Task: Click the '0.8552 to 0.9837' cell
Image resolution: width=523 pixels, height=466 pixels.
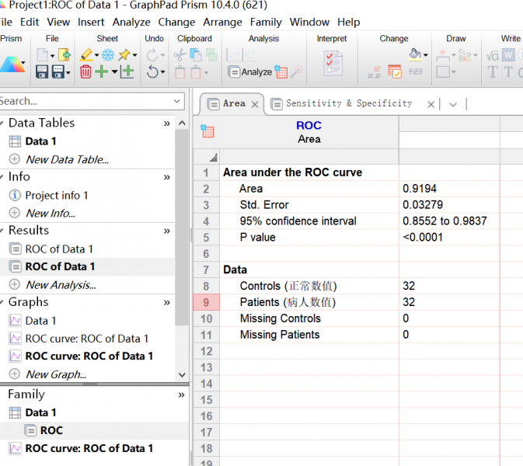Action: pyautogui.click(x=449, y=221)
